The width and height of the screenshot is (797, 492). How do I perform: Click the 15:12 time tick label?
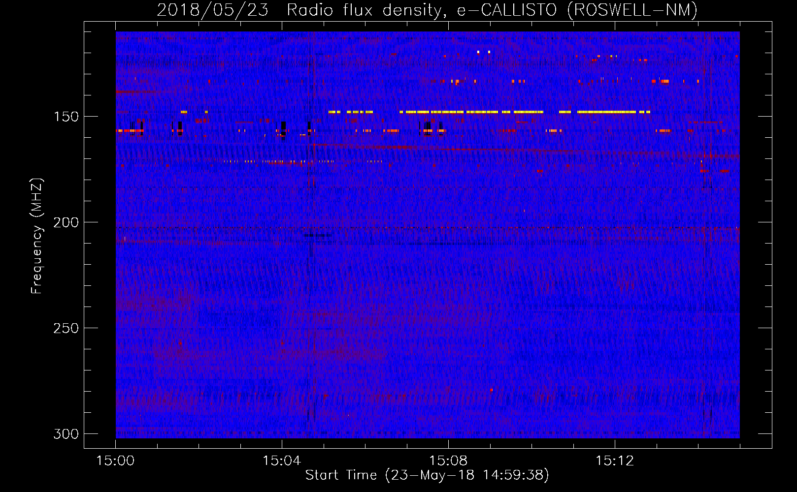coord(615,461)
